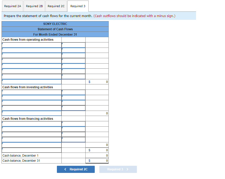Open second operating activities item dropdown
Screen dimensions: 225x179
point(32,50)
